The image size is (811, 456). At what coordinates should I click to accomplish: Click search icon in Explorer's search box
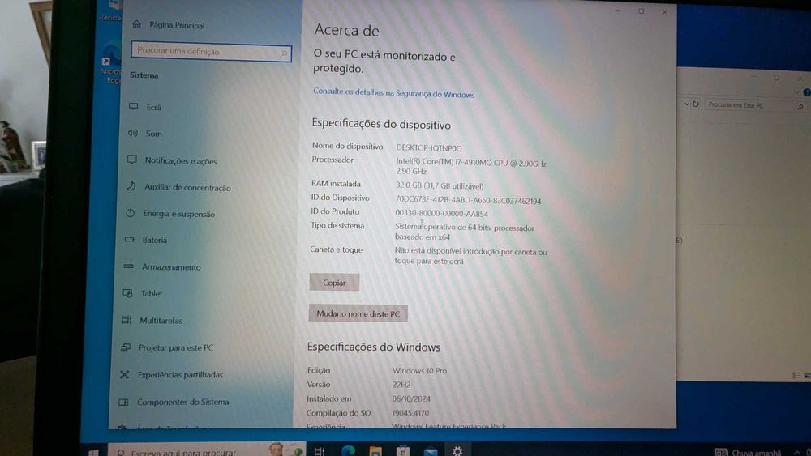click(x=800, y=106)
